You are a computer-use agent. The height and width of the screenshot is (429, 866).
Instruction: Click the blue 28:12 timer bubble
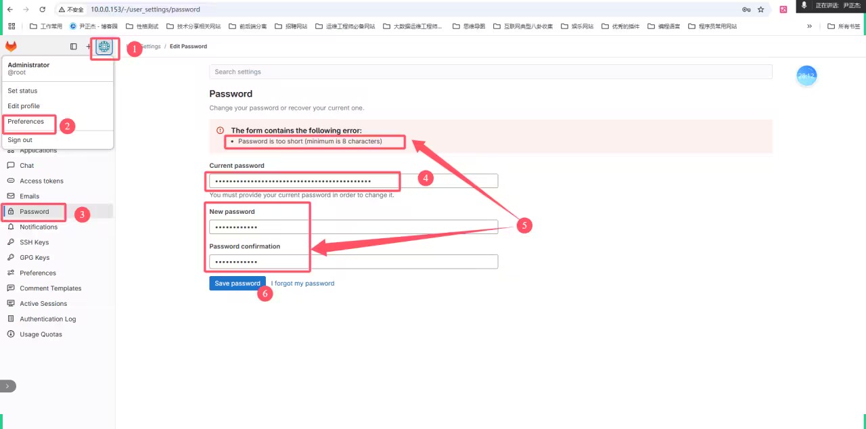[806, 76]
